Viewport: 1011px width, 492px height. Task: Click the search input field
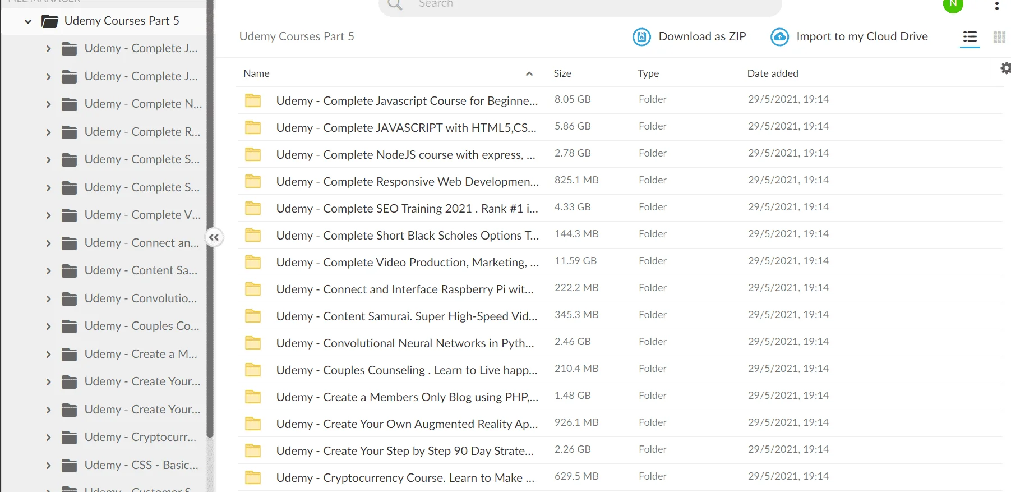click(x=580, y=5)
